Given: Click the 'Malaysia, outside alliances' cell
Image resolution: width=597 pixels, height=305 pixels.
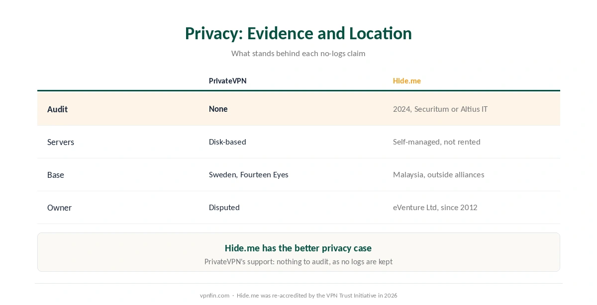Looking at the screenshot, I should pyautogui.click(x=439, y=175).
